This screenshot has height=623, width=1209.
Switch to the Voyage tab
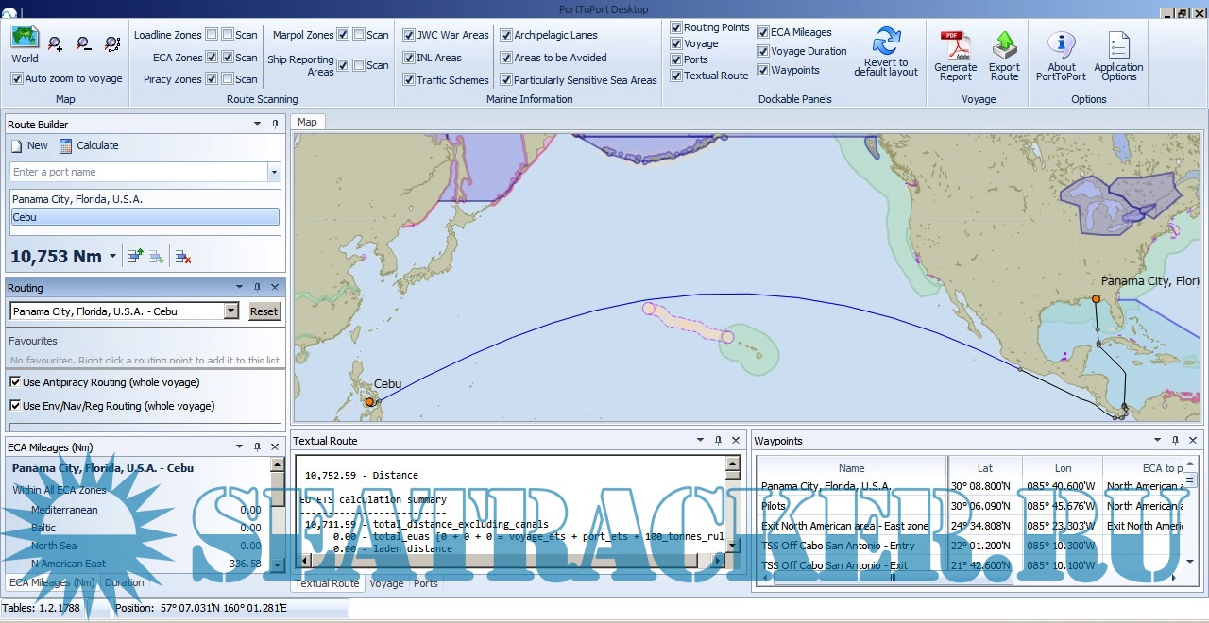(x=386, y=583)
